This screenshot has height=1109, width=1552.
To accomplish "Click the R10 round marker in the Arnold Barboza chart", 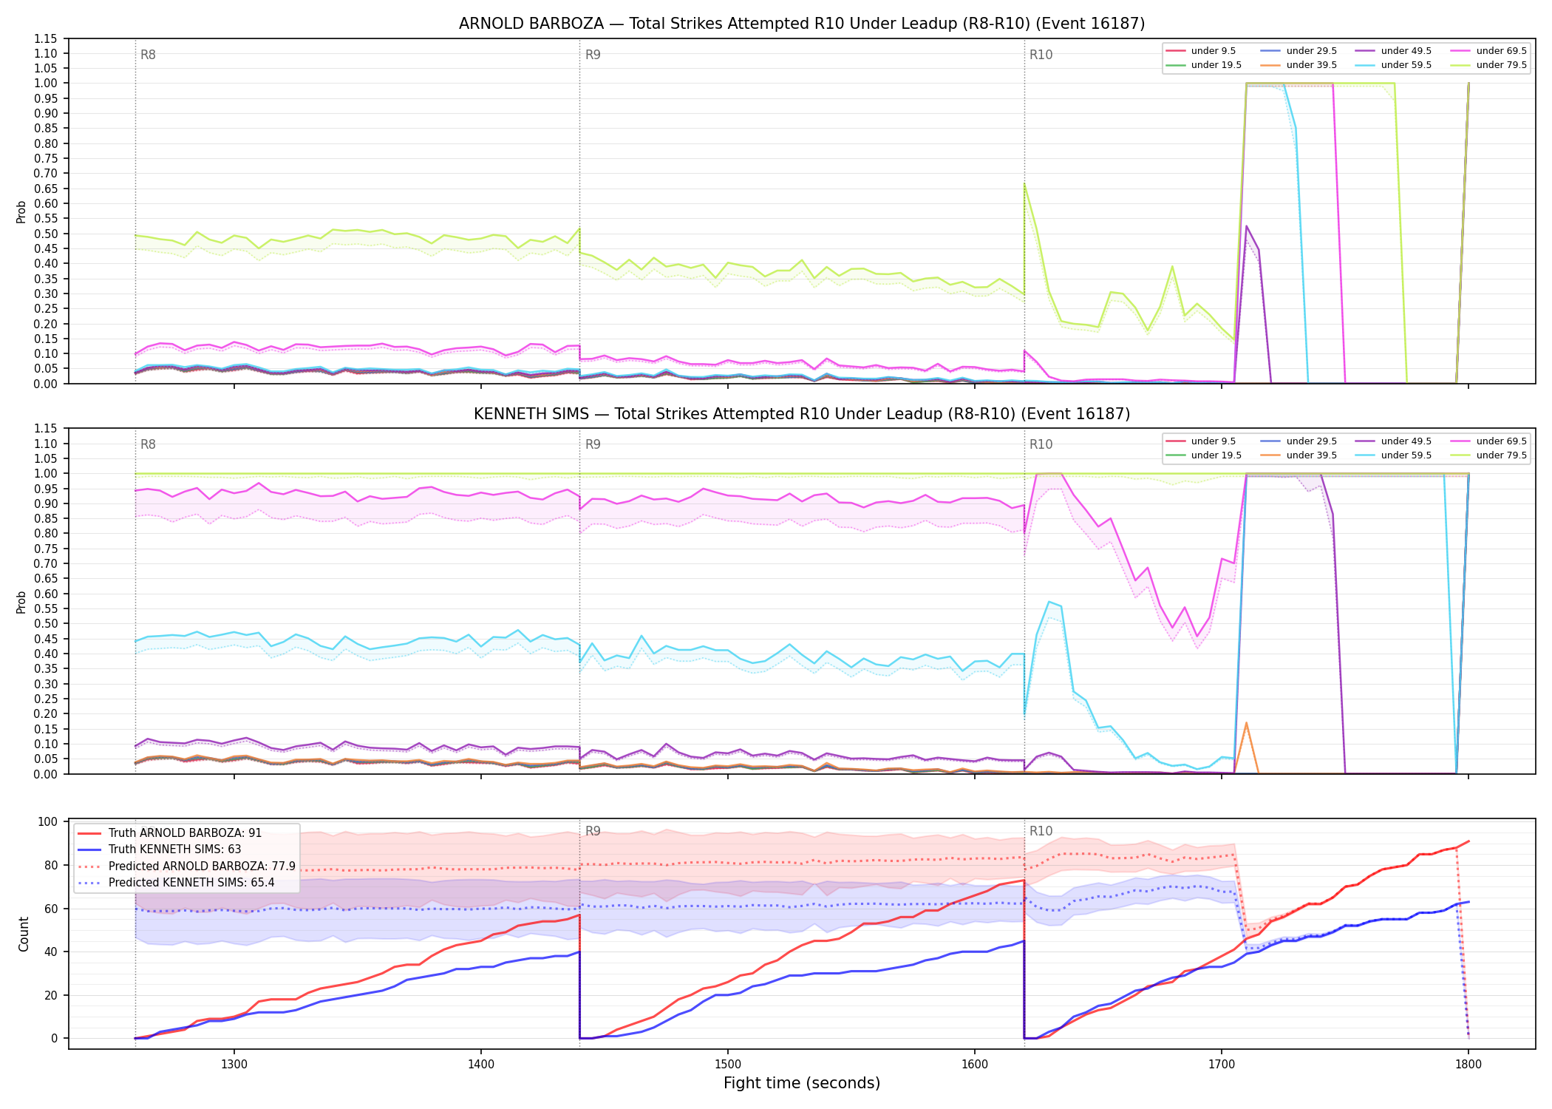I will 1041,55.
